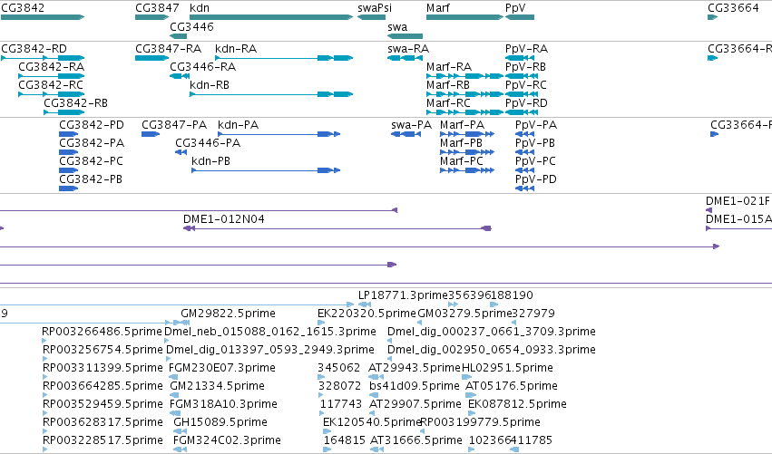Image resolution: width=772 pixels, height=454 pixels.
Task: Select the swaPsi gene label
Action: 375,8
